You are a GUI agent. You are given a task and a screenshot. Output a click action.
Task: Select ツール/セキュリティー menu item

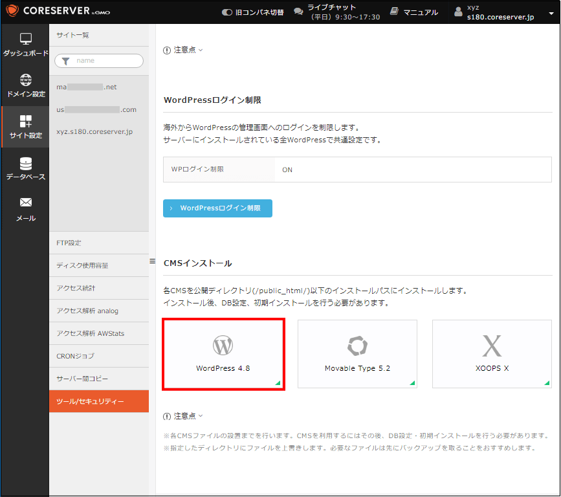click(x=99, y=401)
